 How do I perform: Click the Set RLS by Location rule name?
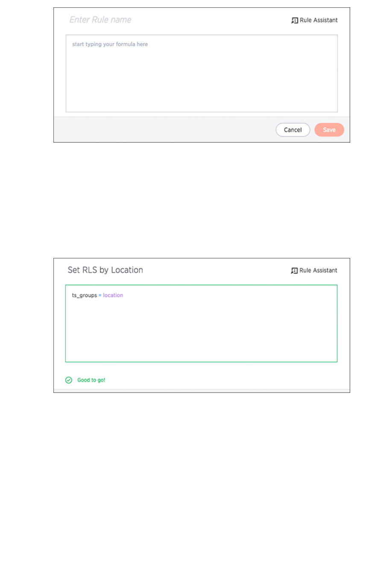coord(105,270)
